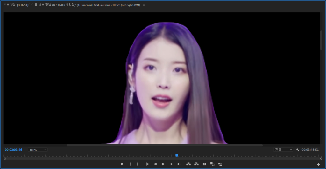
Task: Add a marker with the marker icon
Action: [122, 164]
